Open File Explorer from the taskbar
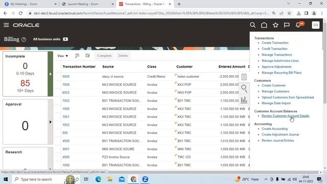 pyautogui.click(x=110, y=179)
